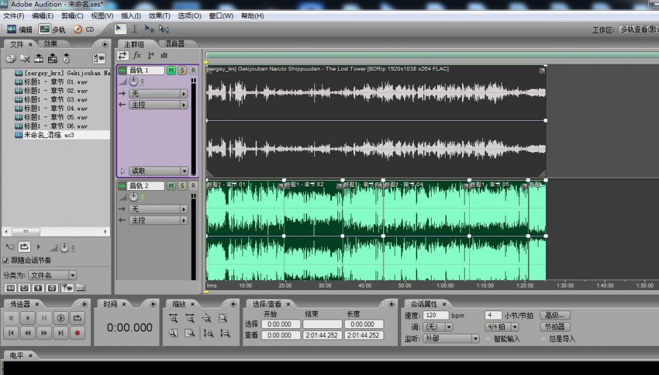
Task: Click Zoom In Horizontally icon
Action: (x=173, y=318)
